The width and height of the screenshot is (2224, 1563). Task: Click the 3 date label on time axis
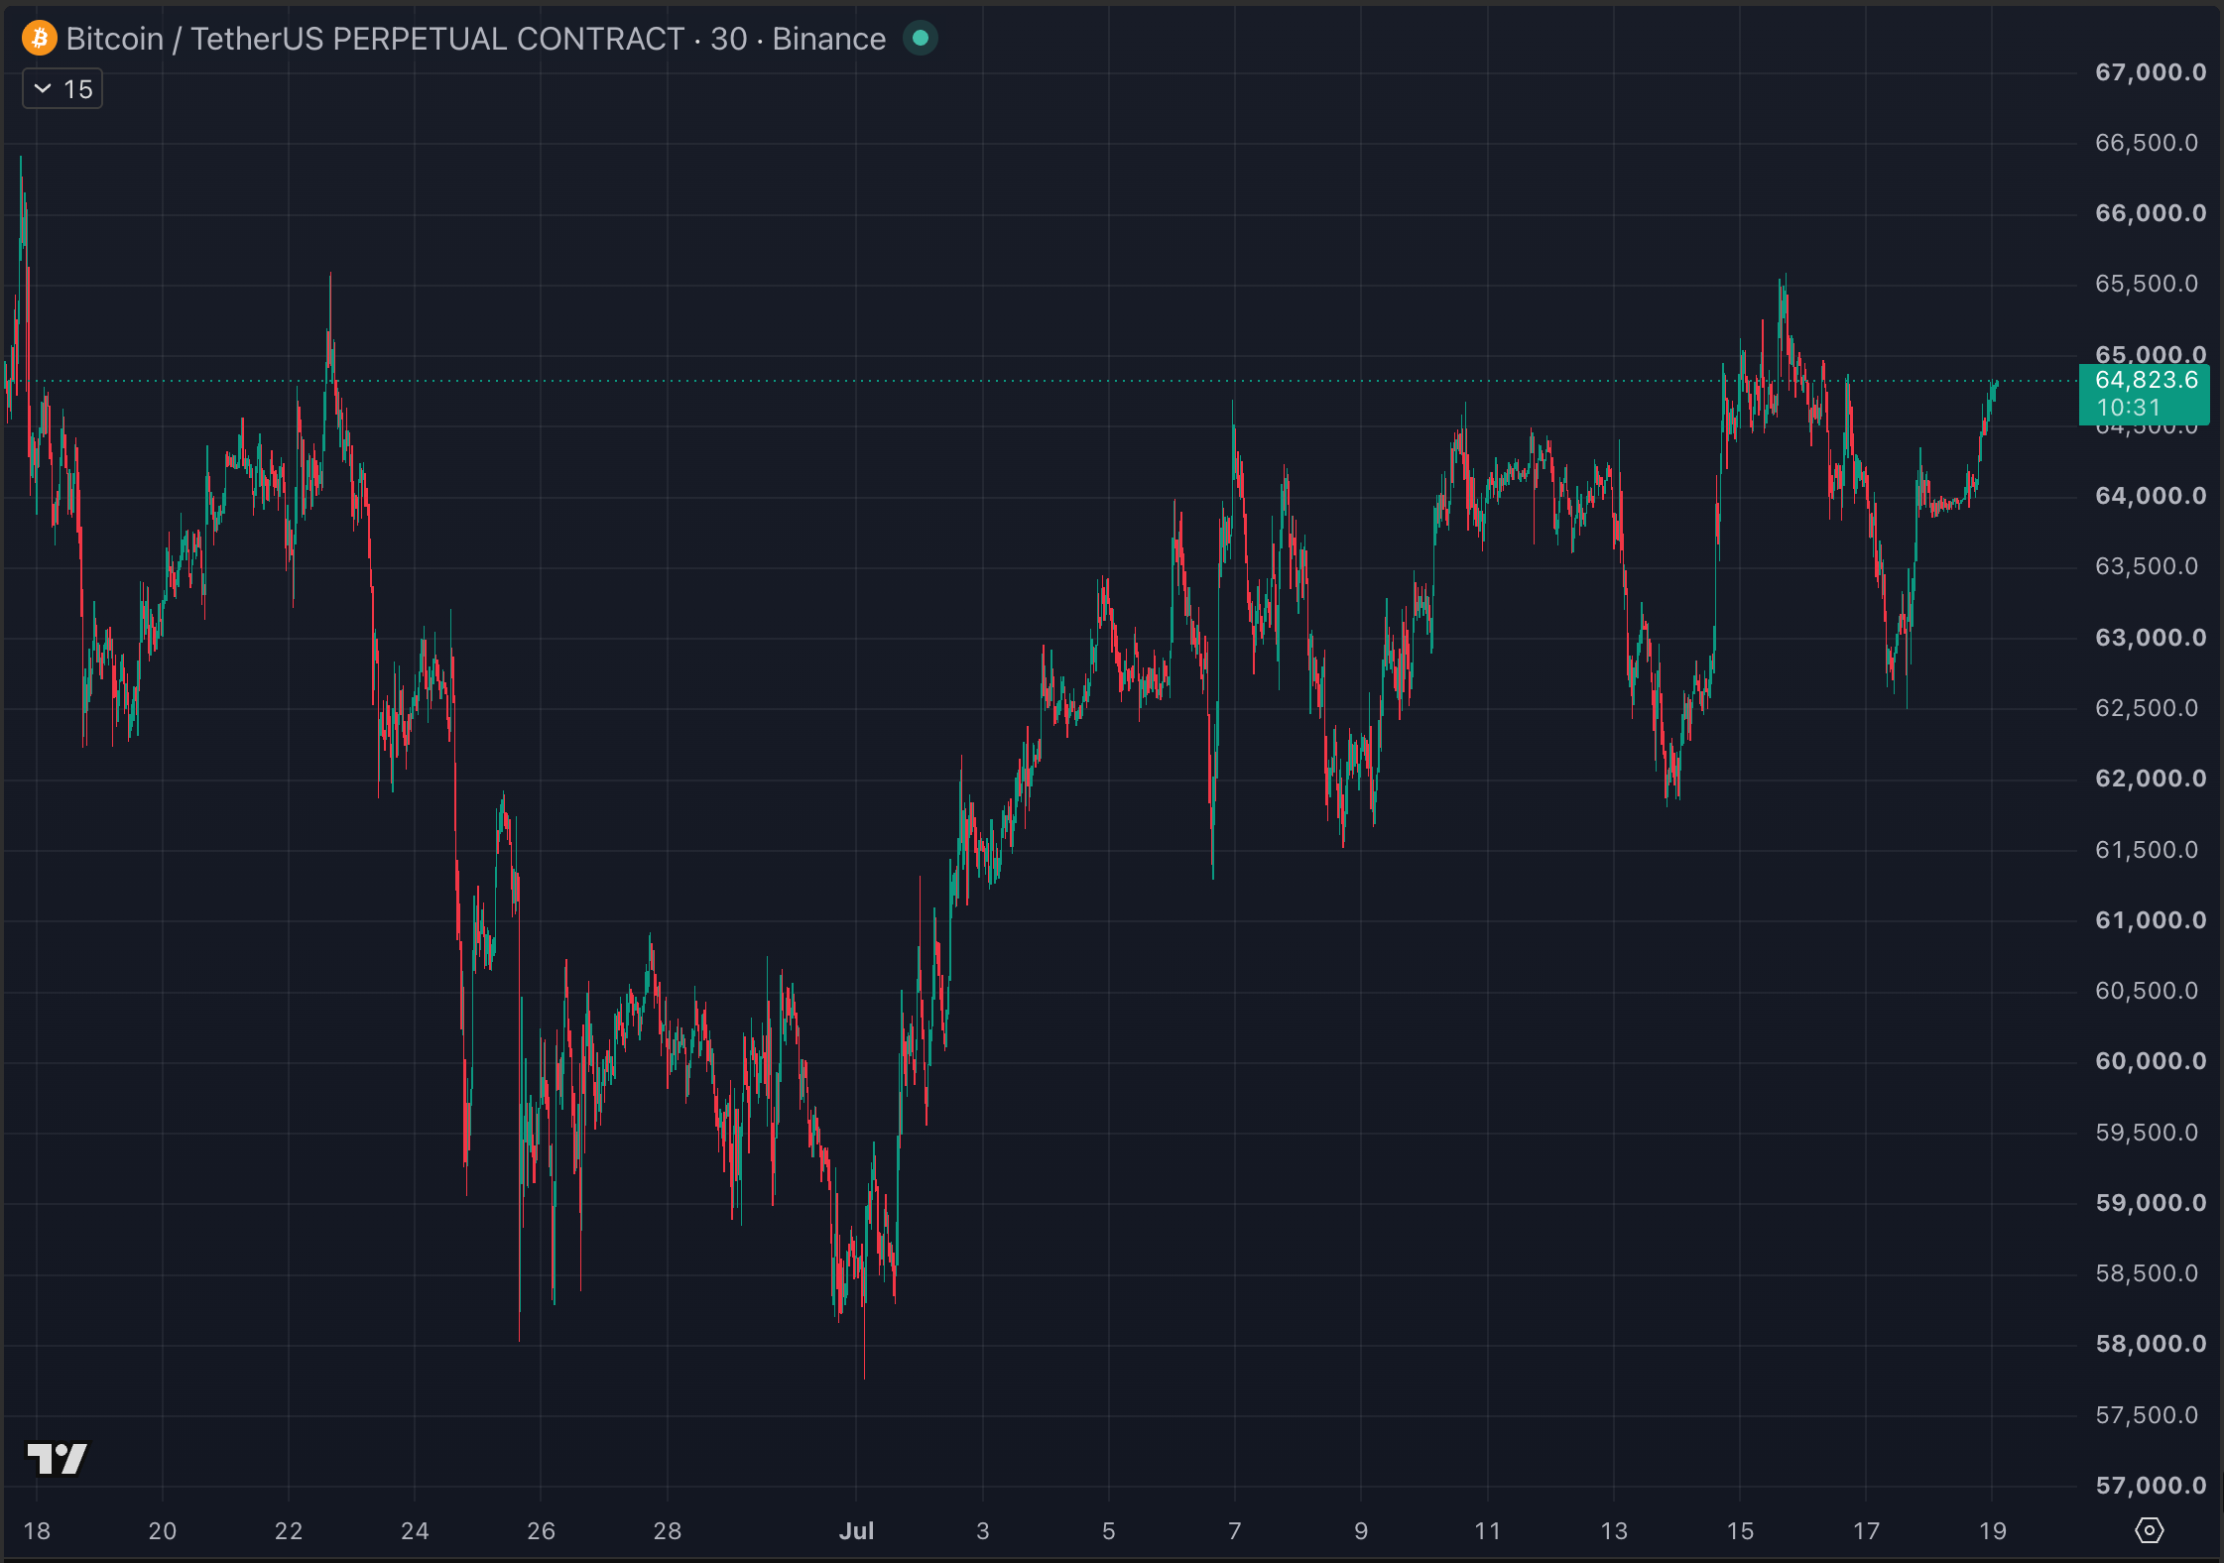click(983, 1531)
